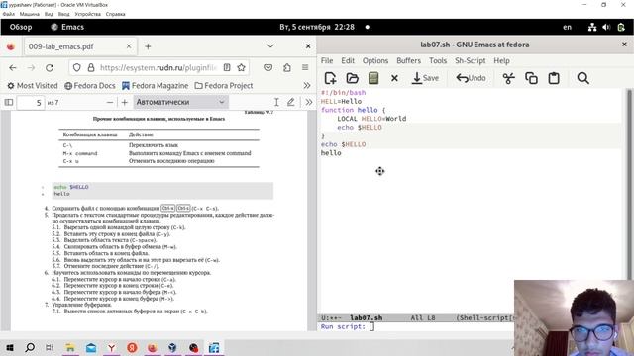
Task: Close the 009-lab_emacs.pdf tab
Action: click(x=129, y=46)
